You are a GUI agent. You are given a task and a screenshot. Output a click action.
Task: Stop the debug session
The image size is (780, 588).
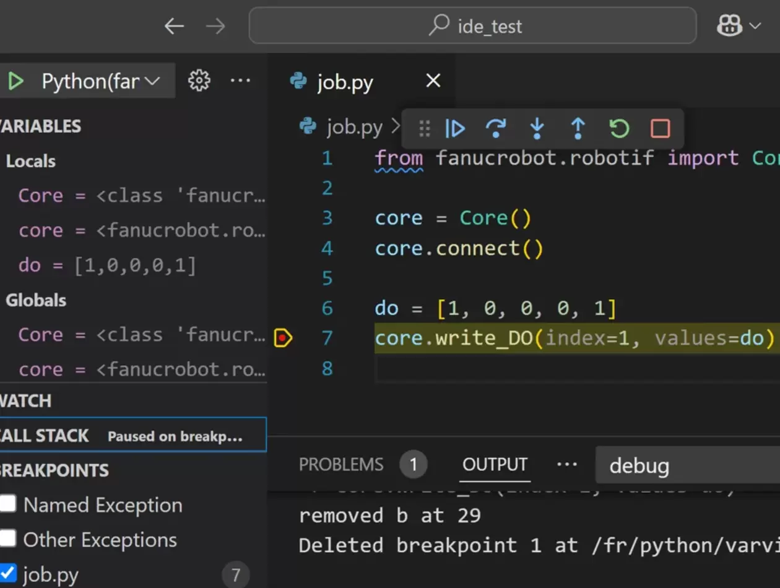point(661,128)
